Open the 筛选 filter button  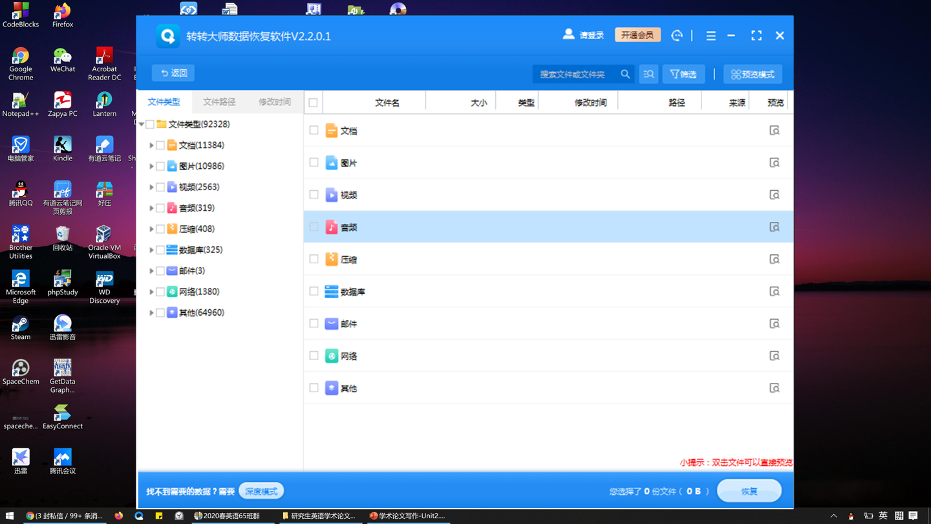point(683,74)
